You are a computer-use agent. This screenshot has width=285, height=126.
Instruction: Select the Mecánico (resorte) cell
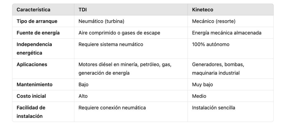tap(214, 21)
